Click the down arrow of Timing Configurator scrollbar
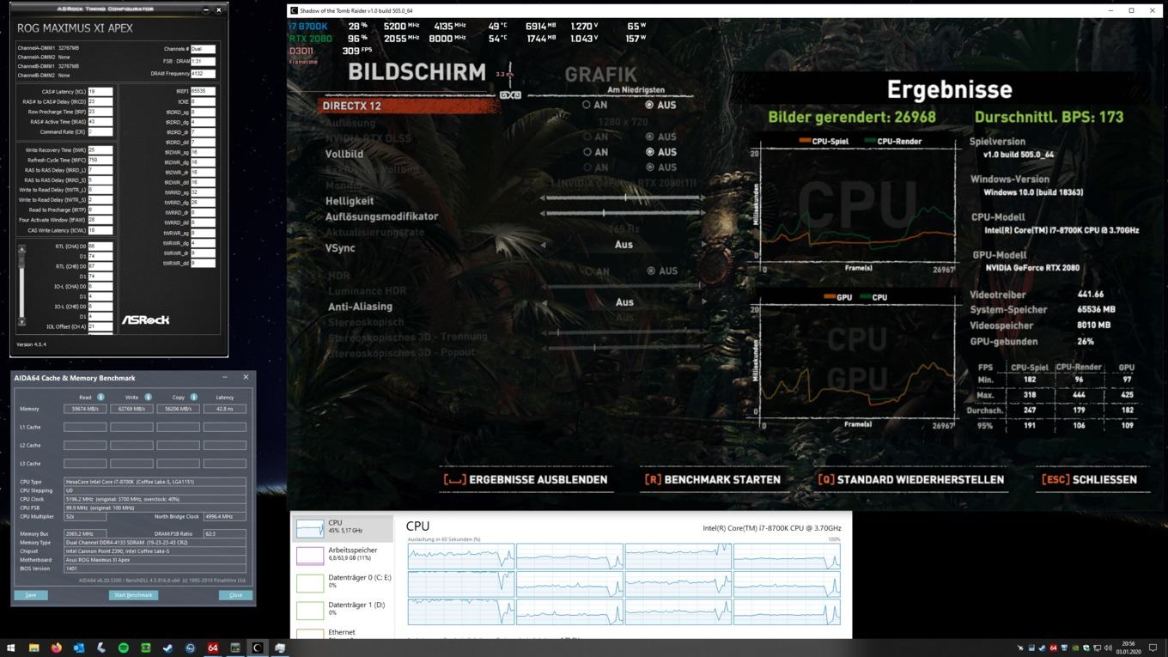This screenshot has width=1168, height=657. [x=21, y=322]
